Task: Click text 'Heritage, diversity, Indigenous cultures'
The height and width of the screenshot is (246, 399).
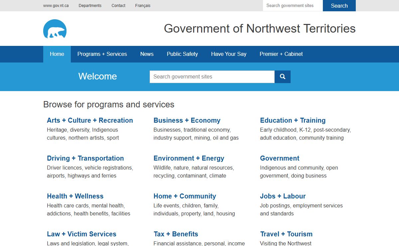Action: point(82,134)
